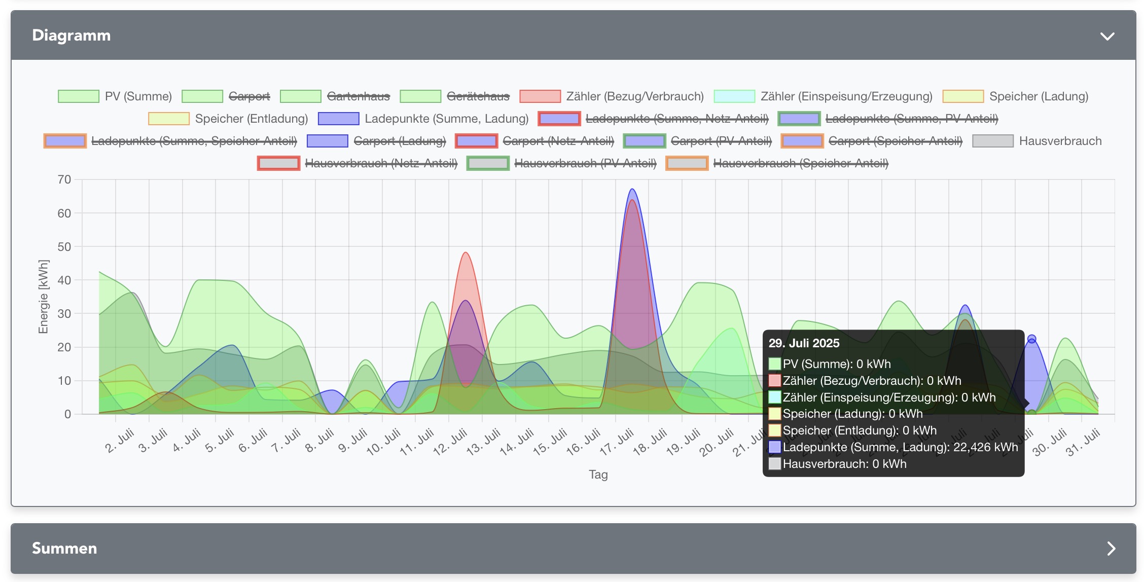The height and width of the screenshot is (582, 1144).
Task: Click the 29. Juli data point marker
Action: [1031, 339]
